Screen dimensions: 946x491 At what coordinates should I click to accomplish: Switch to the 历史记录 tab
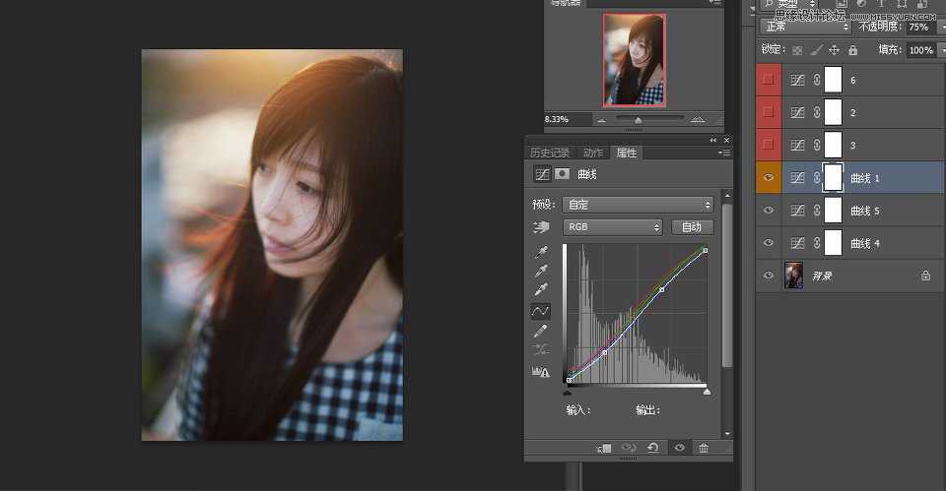point(550,153)
